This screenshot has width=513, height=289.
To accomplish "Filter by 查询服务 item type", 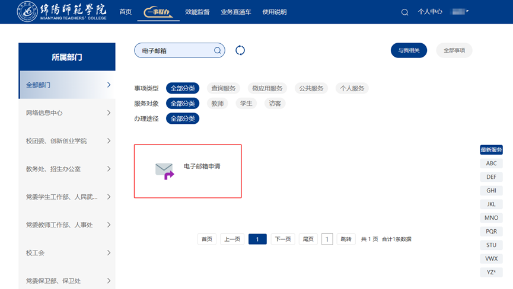I will pyautogui.click(x=224, y=88).
